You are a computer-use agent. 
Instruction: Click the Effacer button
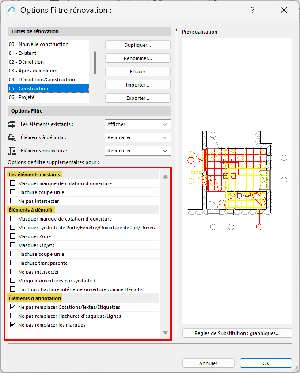pos(138,72)
